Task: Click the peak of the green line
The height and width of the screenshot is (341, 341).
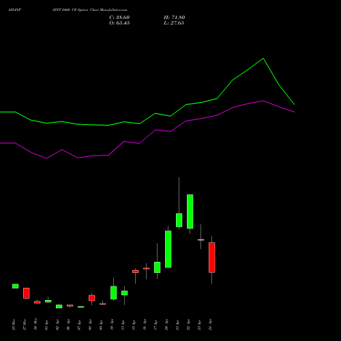Action: 263,59
